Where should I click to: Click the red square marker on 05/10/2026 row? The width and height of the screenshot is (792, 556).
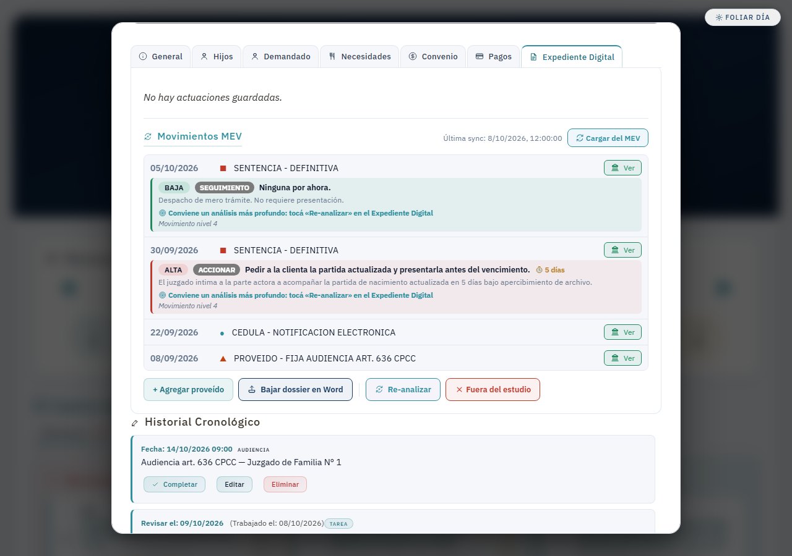[223, 168]
